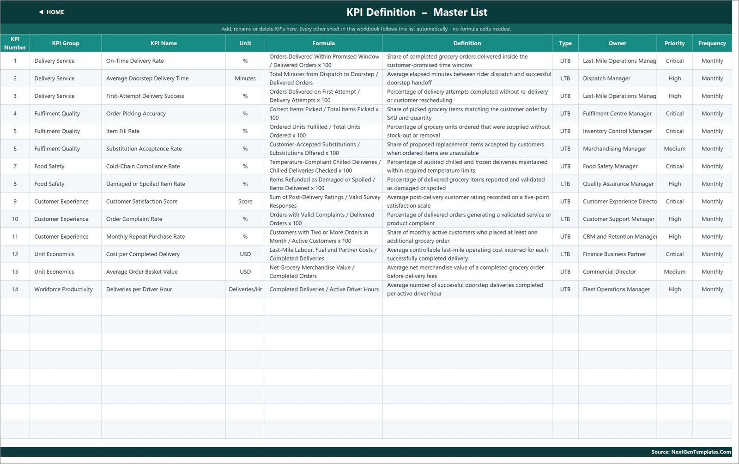The width and height of the screenshot is (739, 464).
Task: Select the Customer Experience Director owner cell
Action: pos(617,201)
